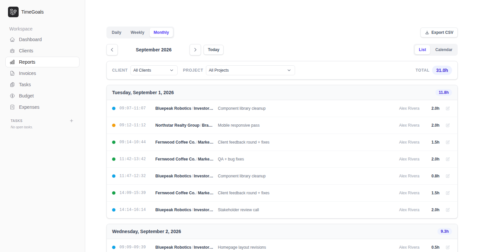Click the Invoices document icon

tap(12, 73)
